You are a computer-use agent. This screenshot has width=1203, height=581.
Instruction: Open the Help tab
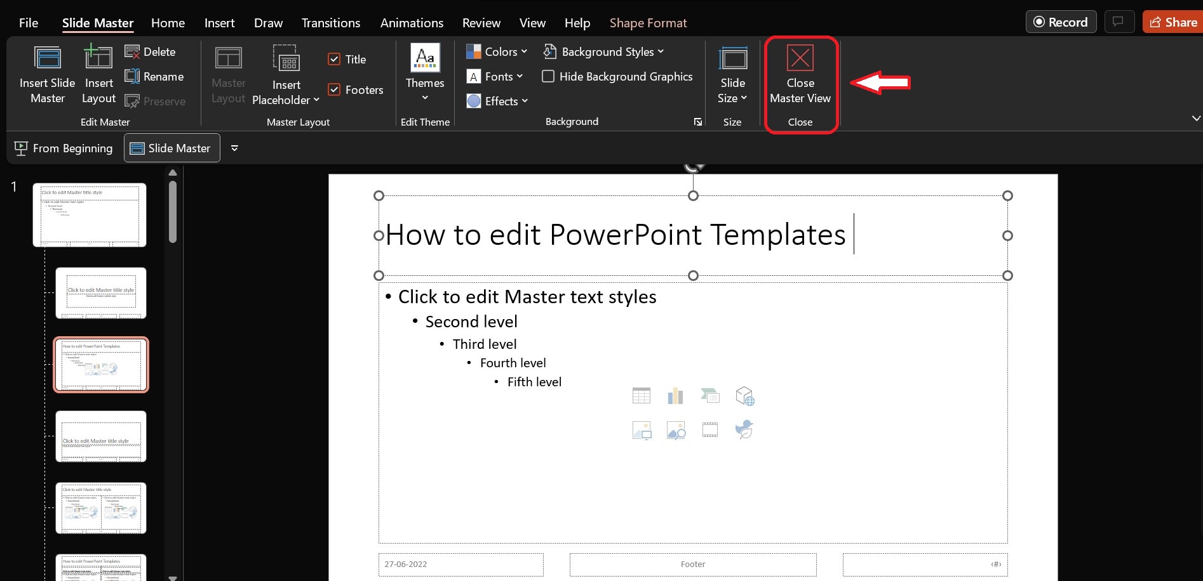tap(577, 23)
